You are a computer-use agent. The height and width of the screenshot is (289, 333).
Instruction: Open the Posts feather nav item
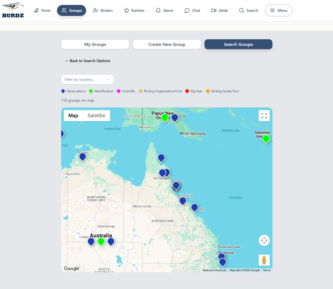click(x=42, y=10)
